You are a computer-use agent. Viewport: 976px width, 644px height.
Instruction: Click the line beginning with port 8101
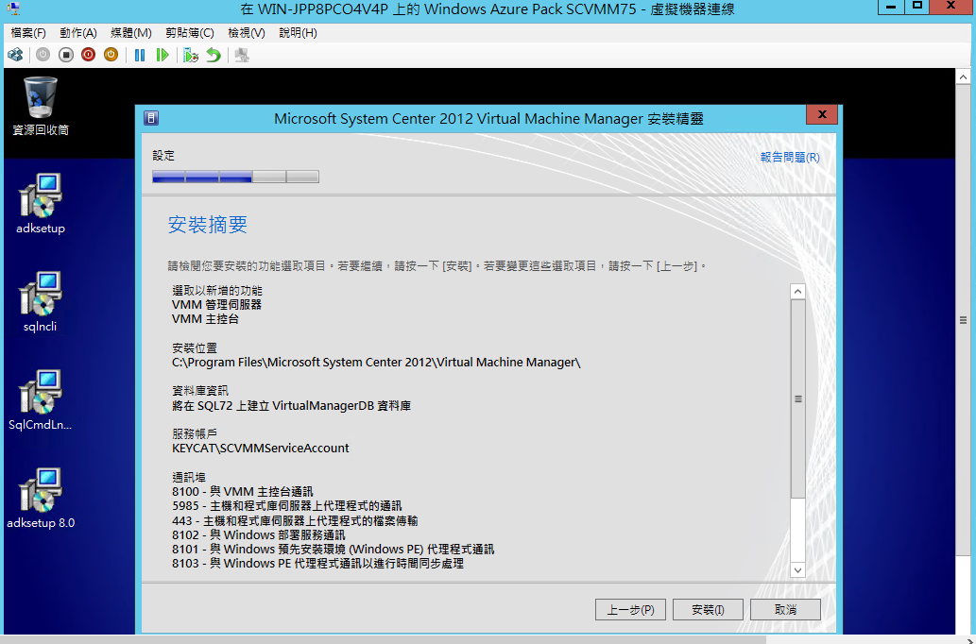pos(333,550)
